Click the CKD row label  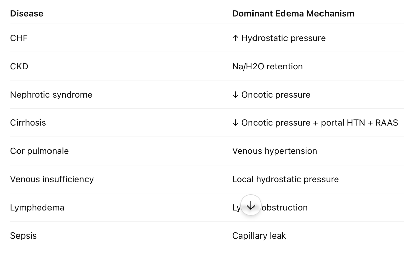19,66
